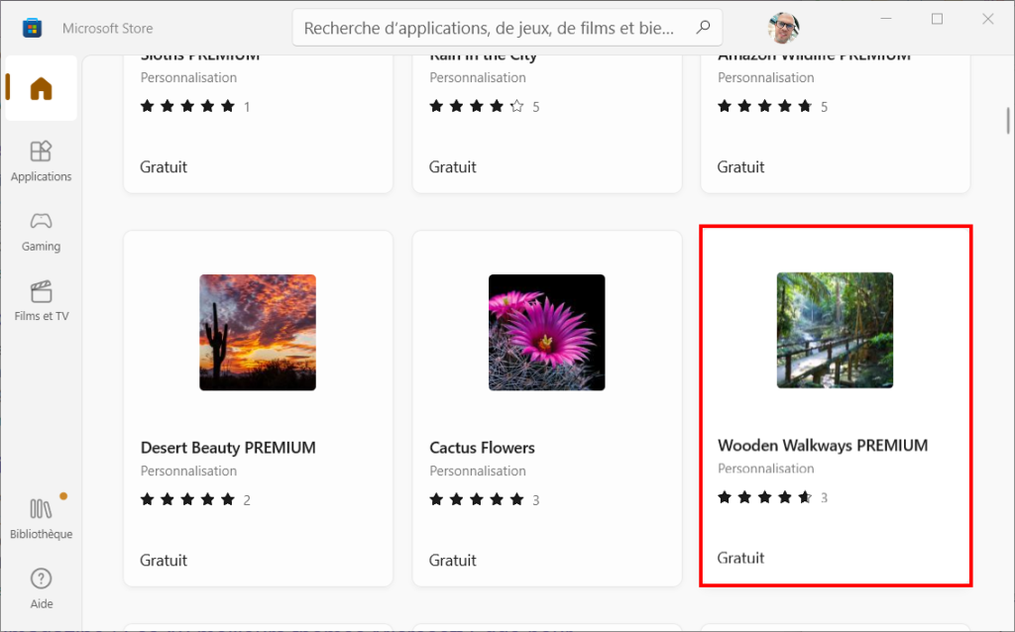Click Gratuit on the Sloths PREMIUM card
This screenshot has height=632, width=1015.
coord(164,166)
